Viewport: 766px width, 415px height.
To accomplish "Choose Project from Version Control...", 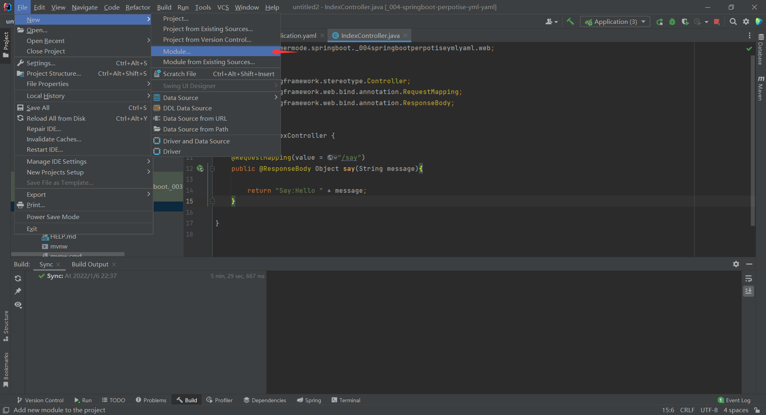I will (x=216, y=39).
